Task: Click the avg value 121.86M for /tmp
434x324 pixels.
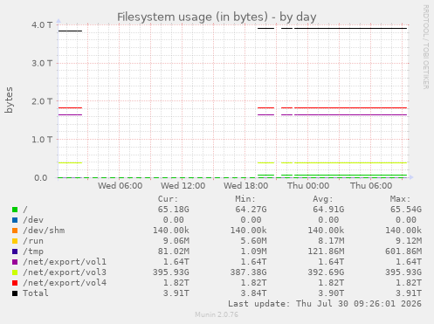Action: (x=326, y=252)
